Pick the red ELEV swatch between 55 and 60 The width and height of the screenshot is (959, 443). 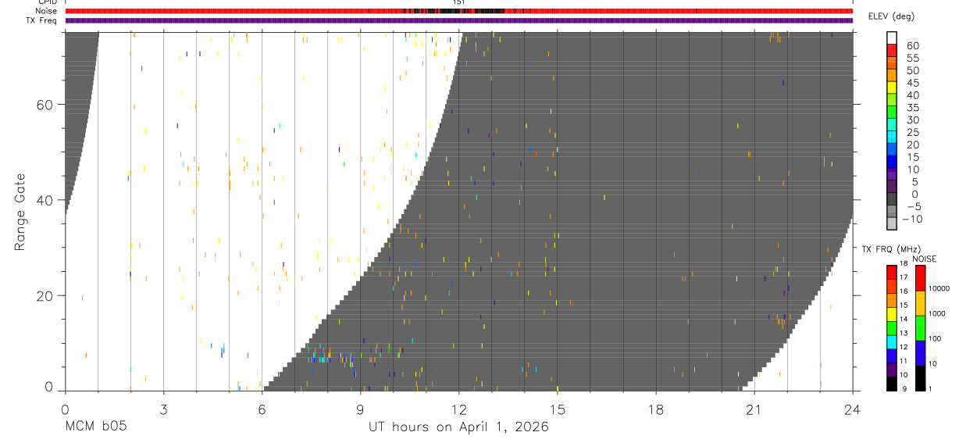(x=892, y=51)
